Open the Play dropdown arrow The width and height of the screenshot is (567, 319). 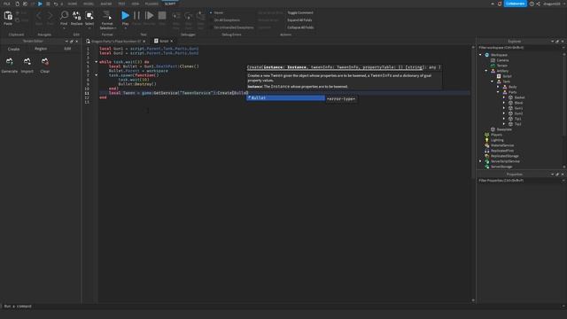[x=125, y=27]
